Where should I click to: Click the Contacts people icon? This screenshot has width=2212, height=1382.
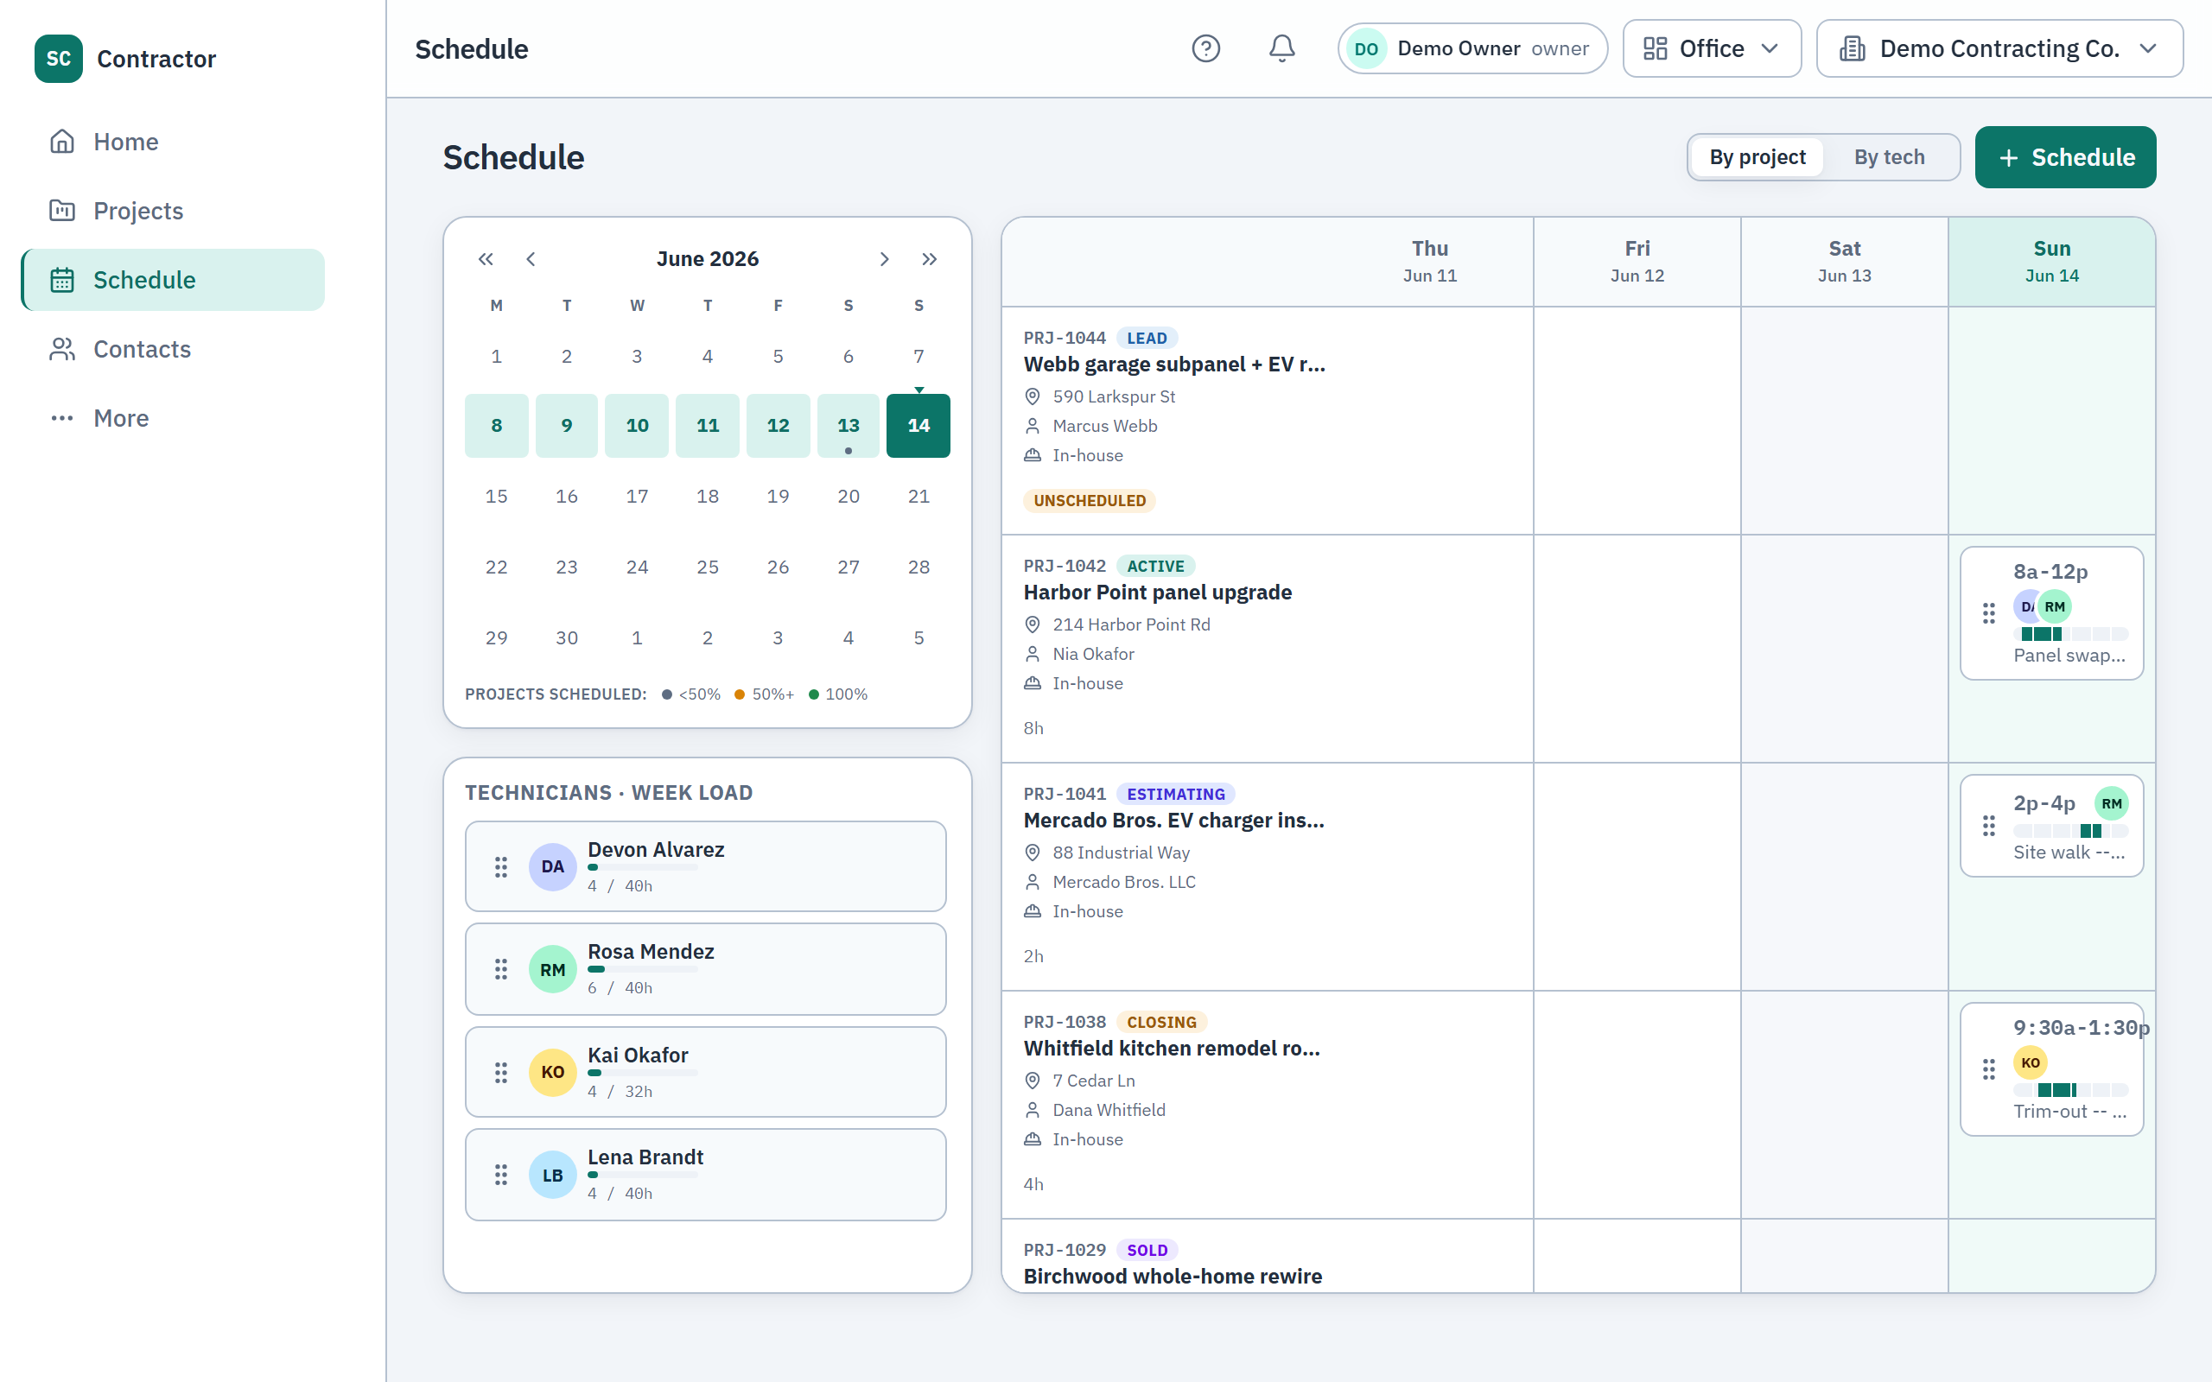pyautogui.click(x=62, y=349)
